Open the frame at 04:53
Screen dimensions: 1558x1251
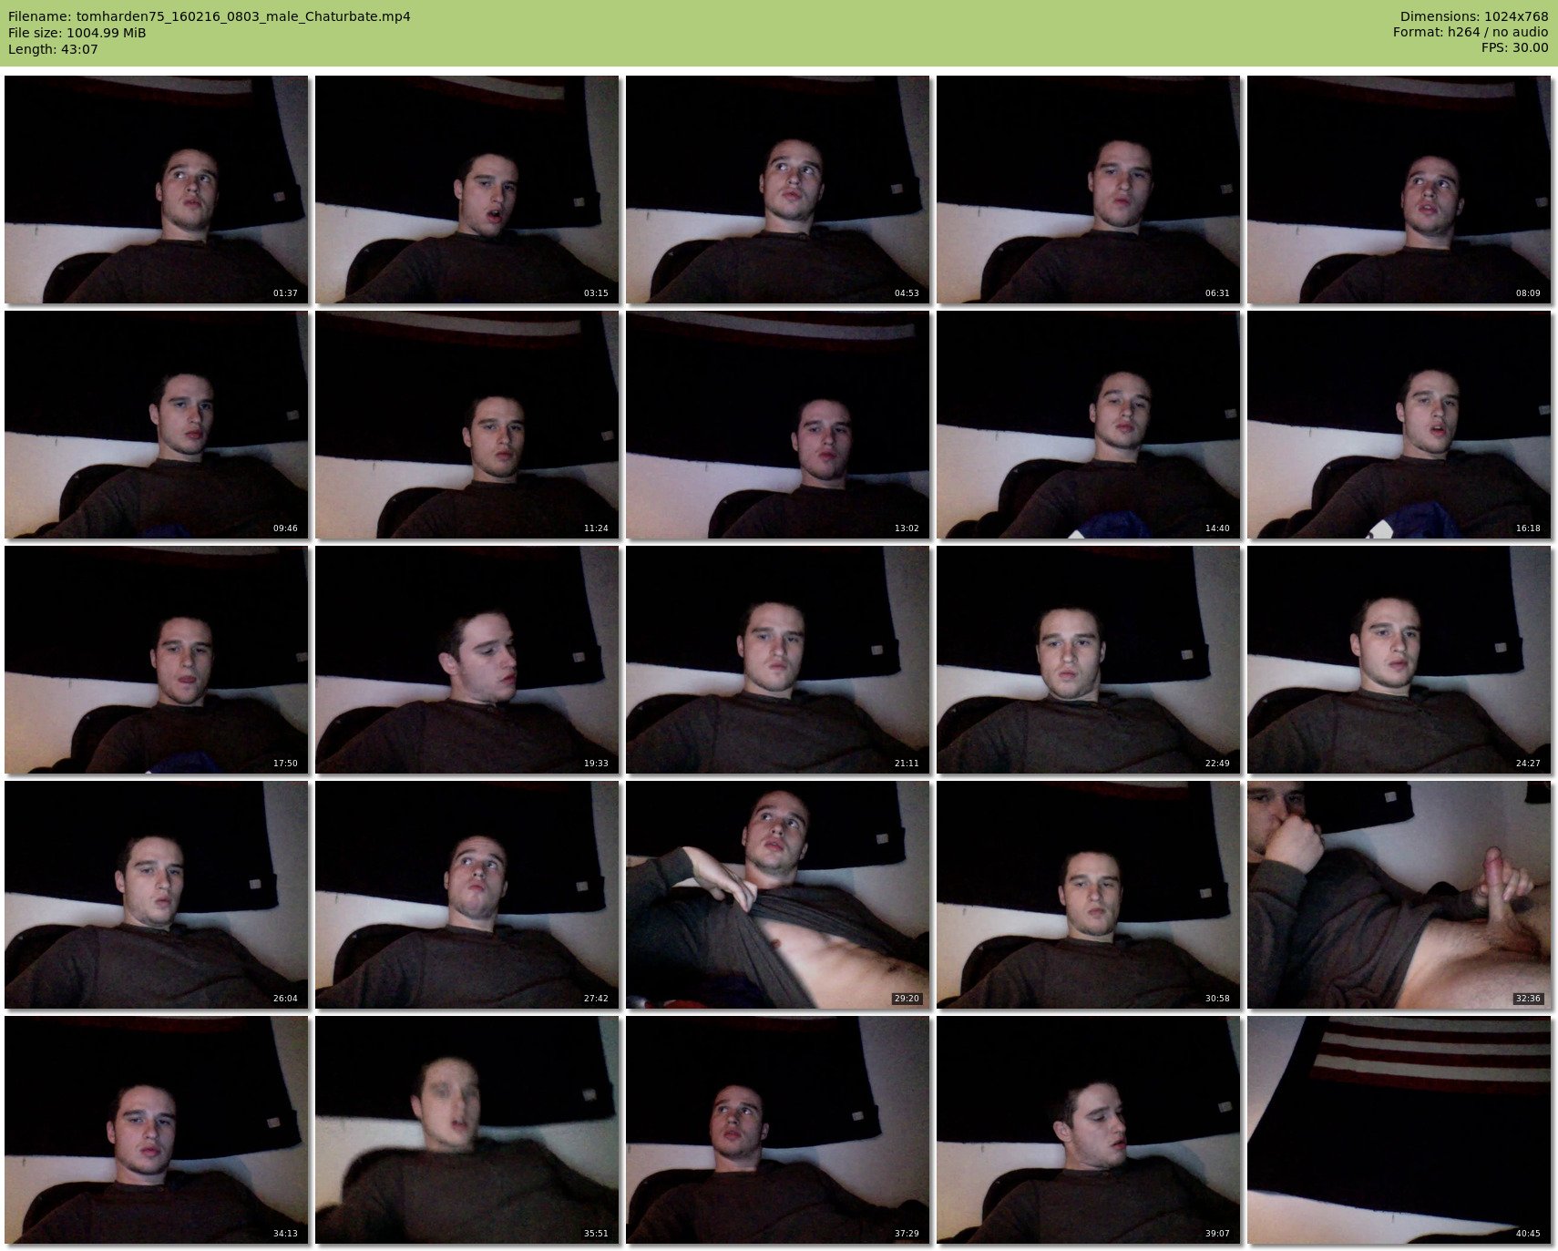click(778, 190)
